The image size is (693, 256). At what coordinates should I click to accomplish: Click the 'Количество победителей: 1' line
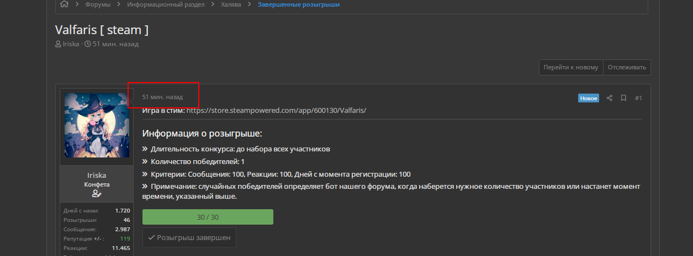tap(193, 161)
